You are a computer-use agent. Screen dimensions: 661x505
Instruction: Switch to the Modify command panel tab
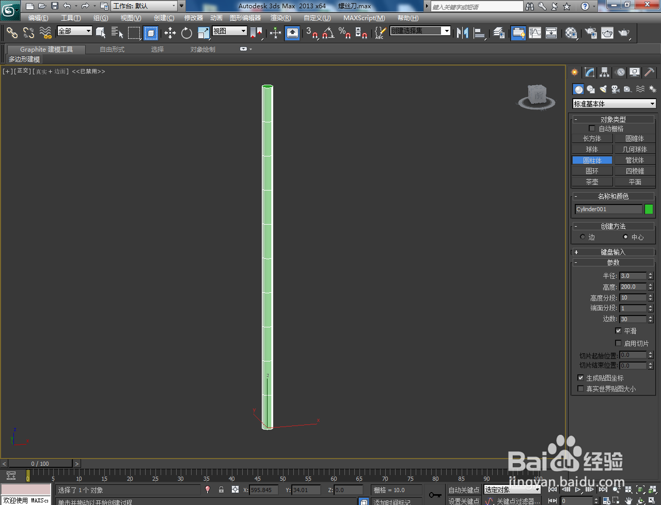pos(589,72)
